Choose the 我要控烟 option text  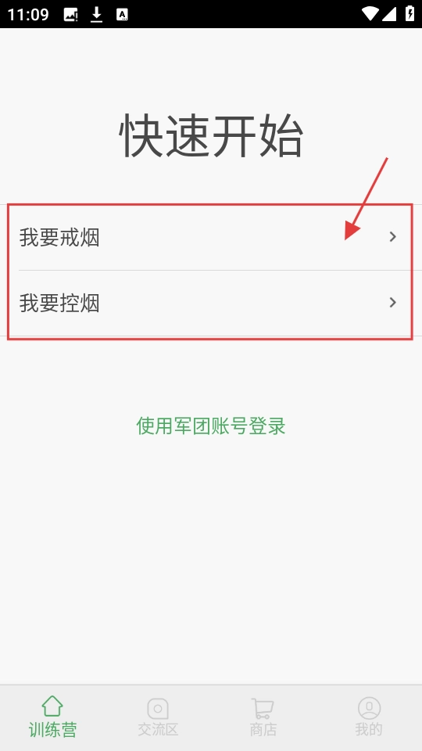(59, 304)
